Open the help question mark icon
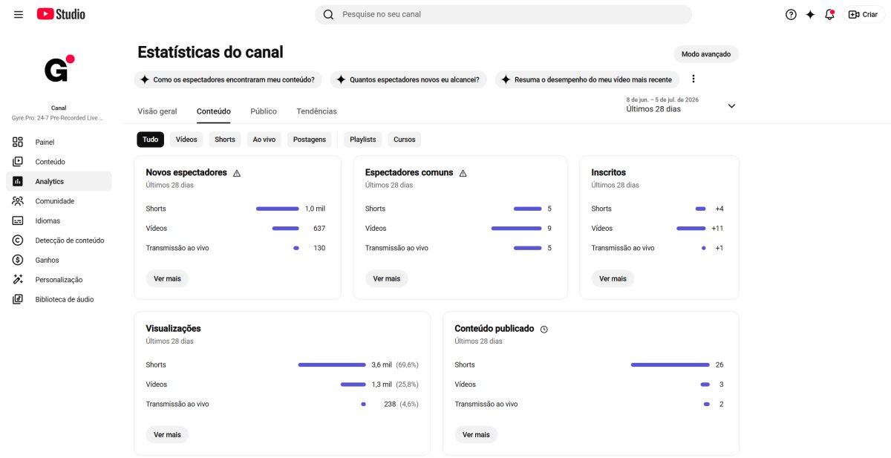Viewport: 891px width, 458px height. coord(791,14)
